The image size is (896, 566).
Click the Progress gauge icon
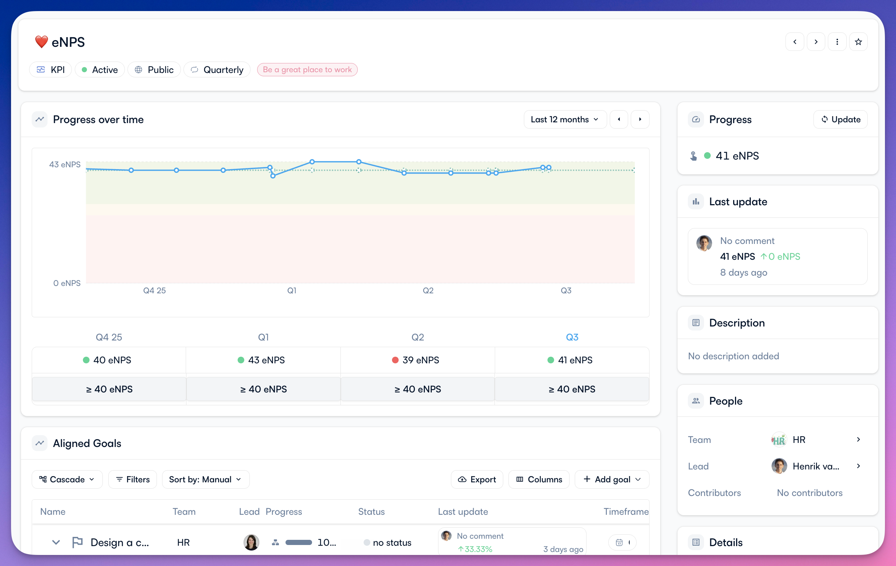(x=696, y=119)
